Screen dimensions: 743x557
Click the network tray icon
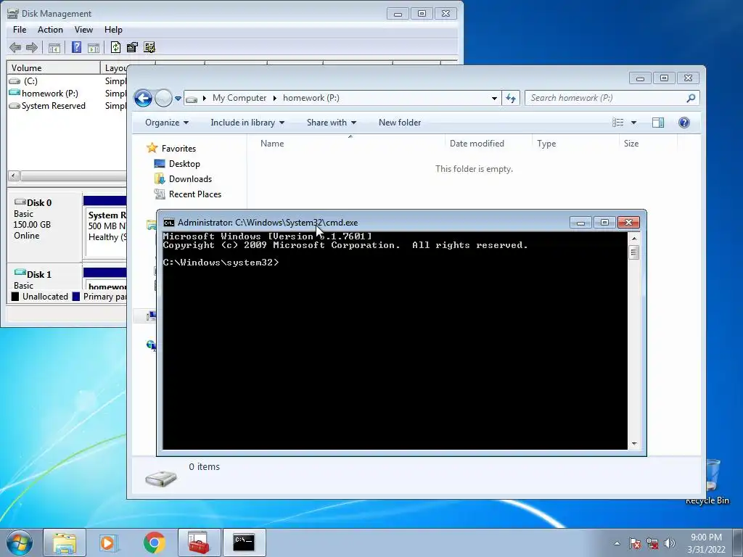[652, 543]
